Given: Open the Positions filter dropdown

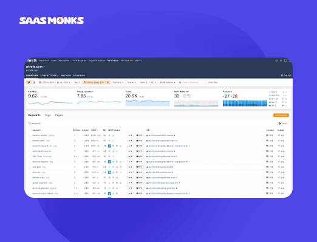Looking at the screenshot, I should click(118, 82).
